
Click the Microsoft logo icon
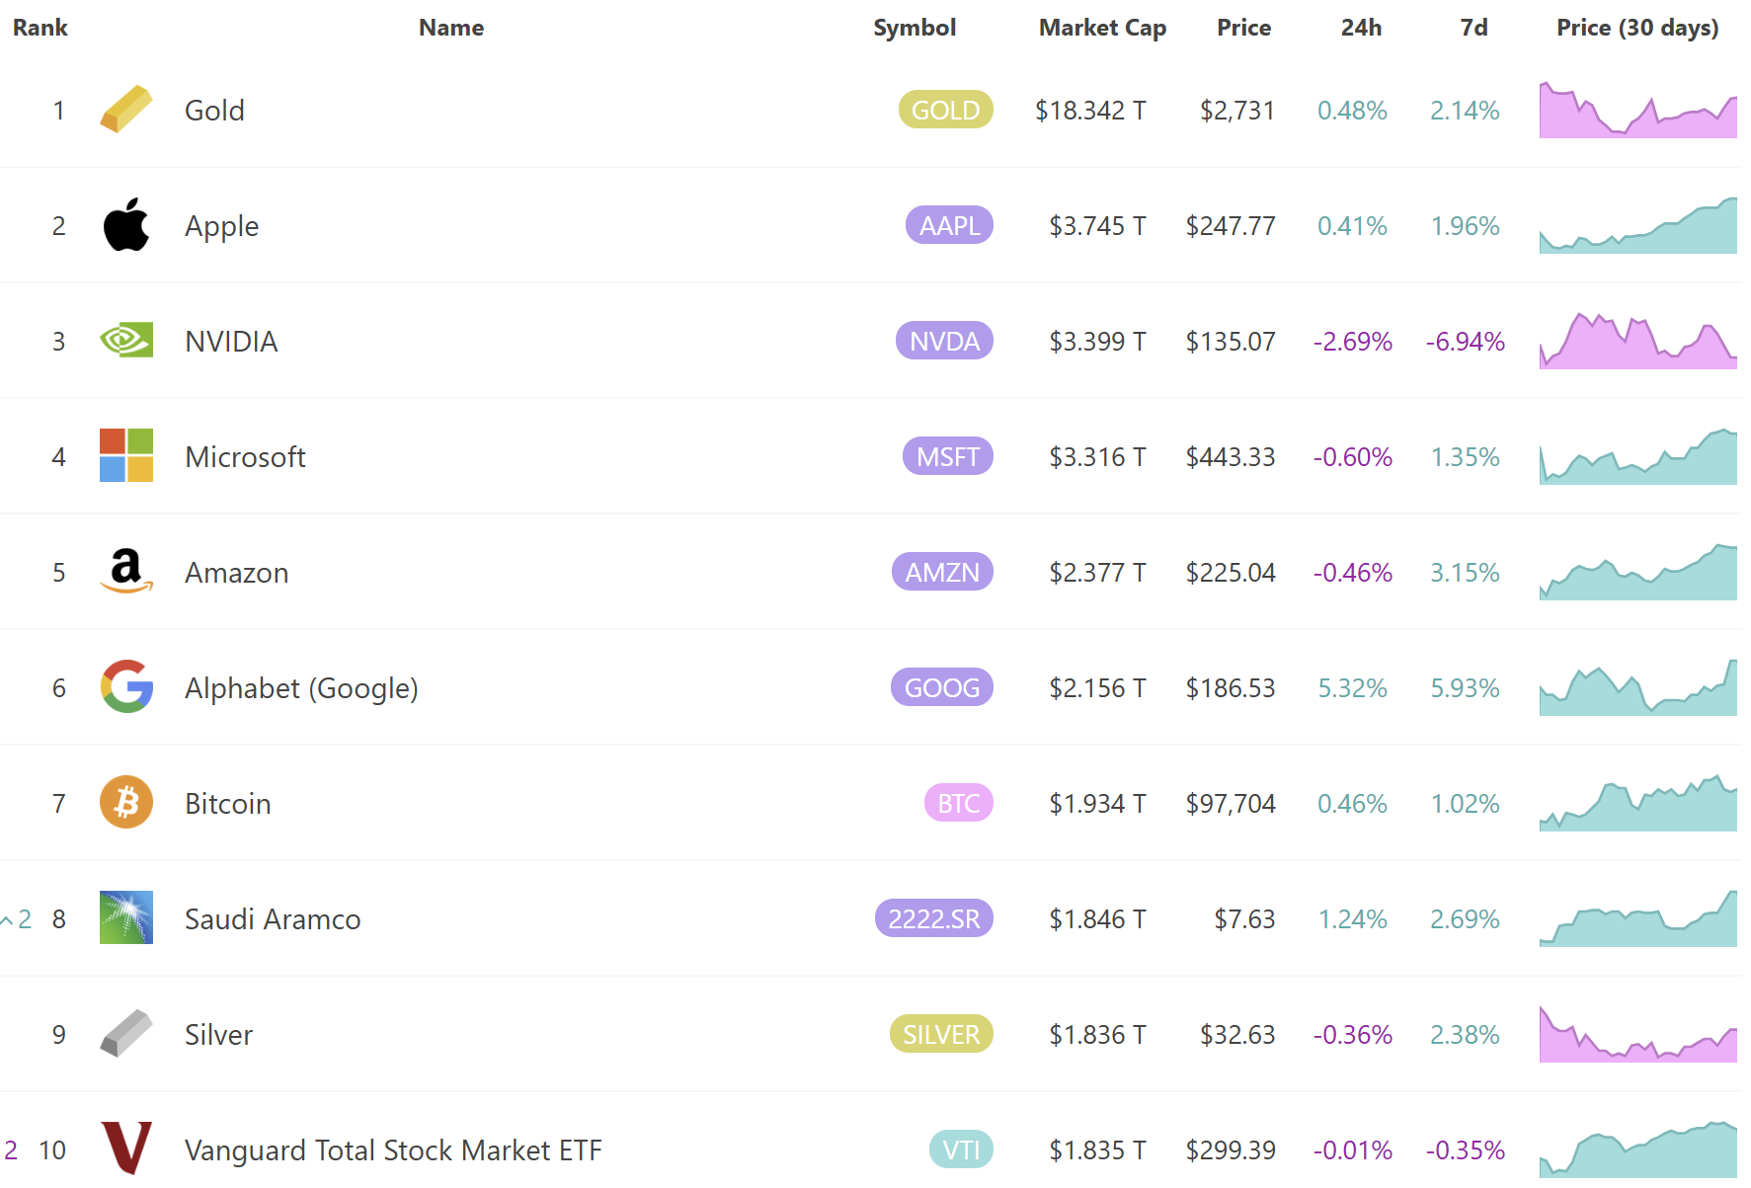coord(126,455)
